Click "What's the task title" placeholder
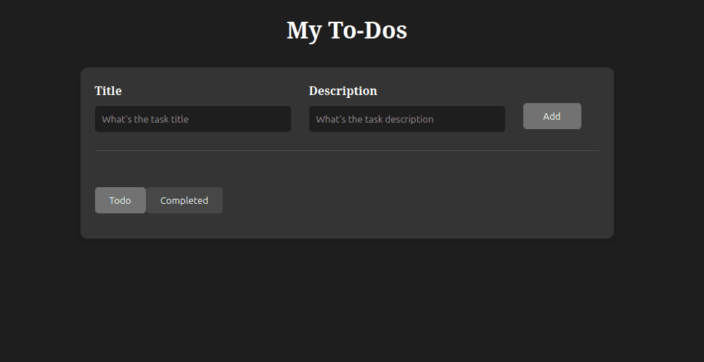 click(x=145, y=119)
